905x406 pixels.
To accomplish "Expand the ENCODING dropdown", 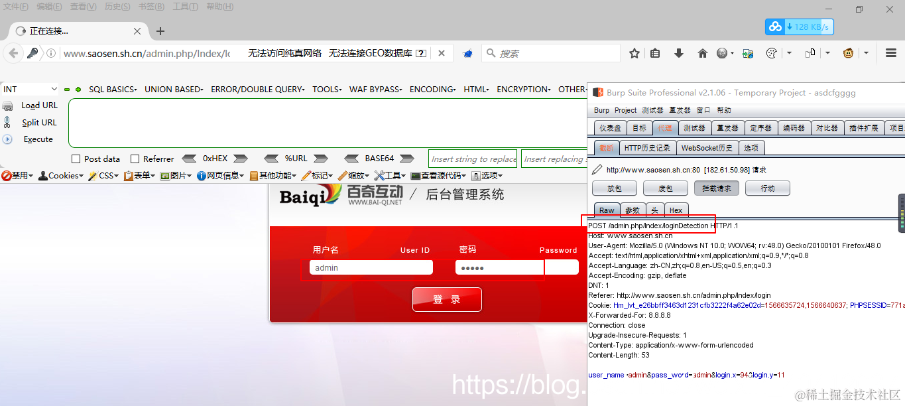I will click(432, 88).
